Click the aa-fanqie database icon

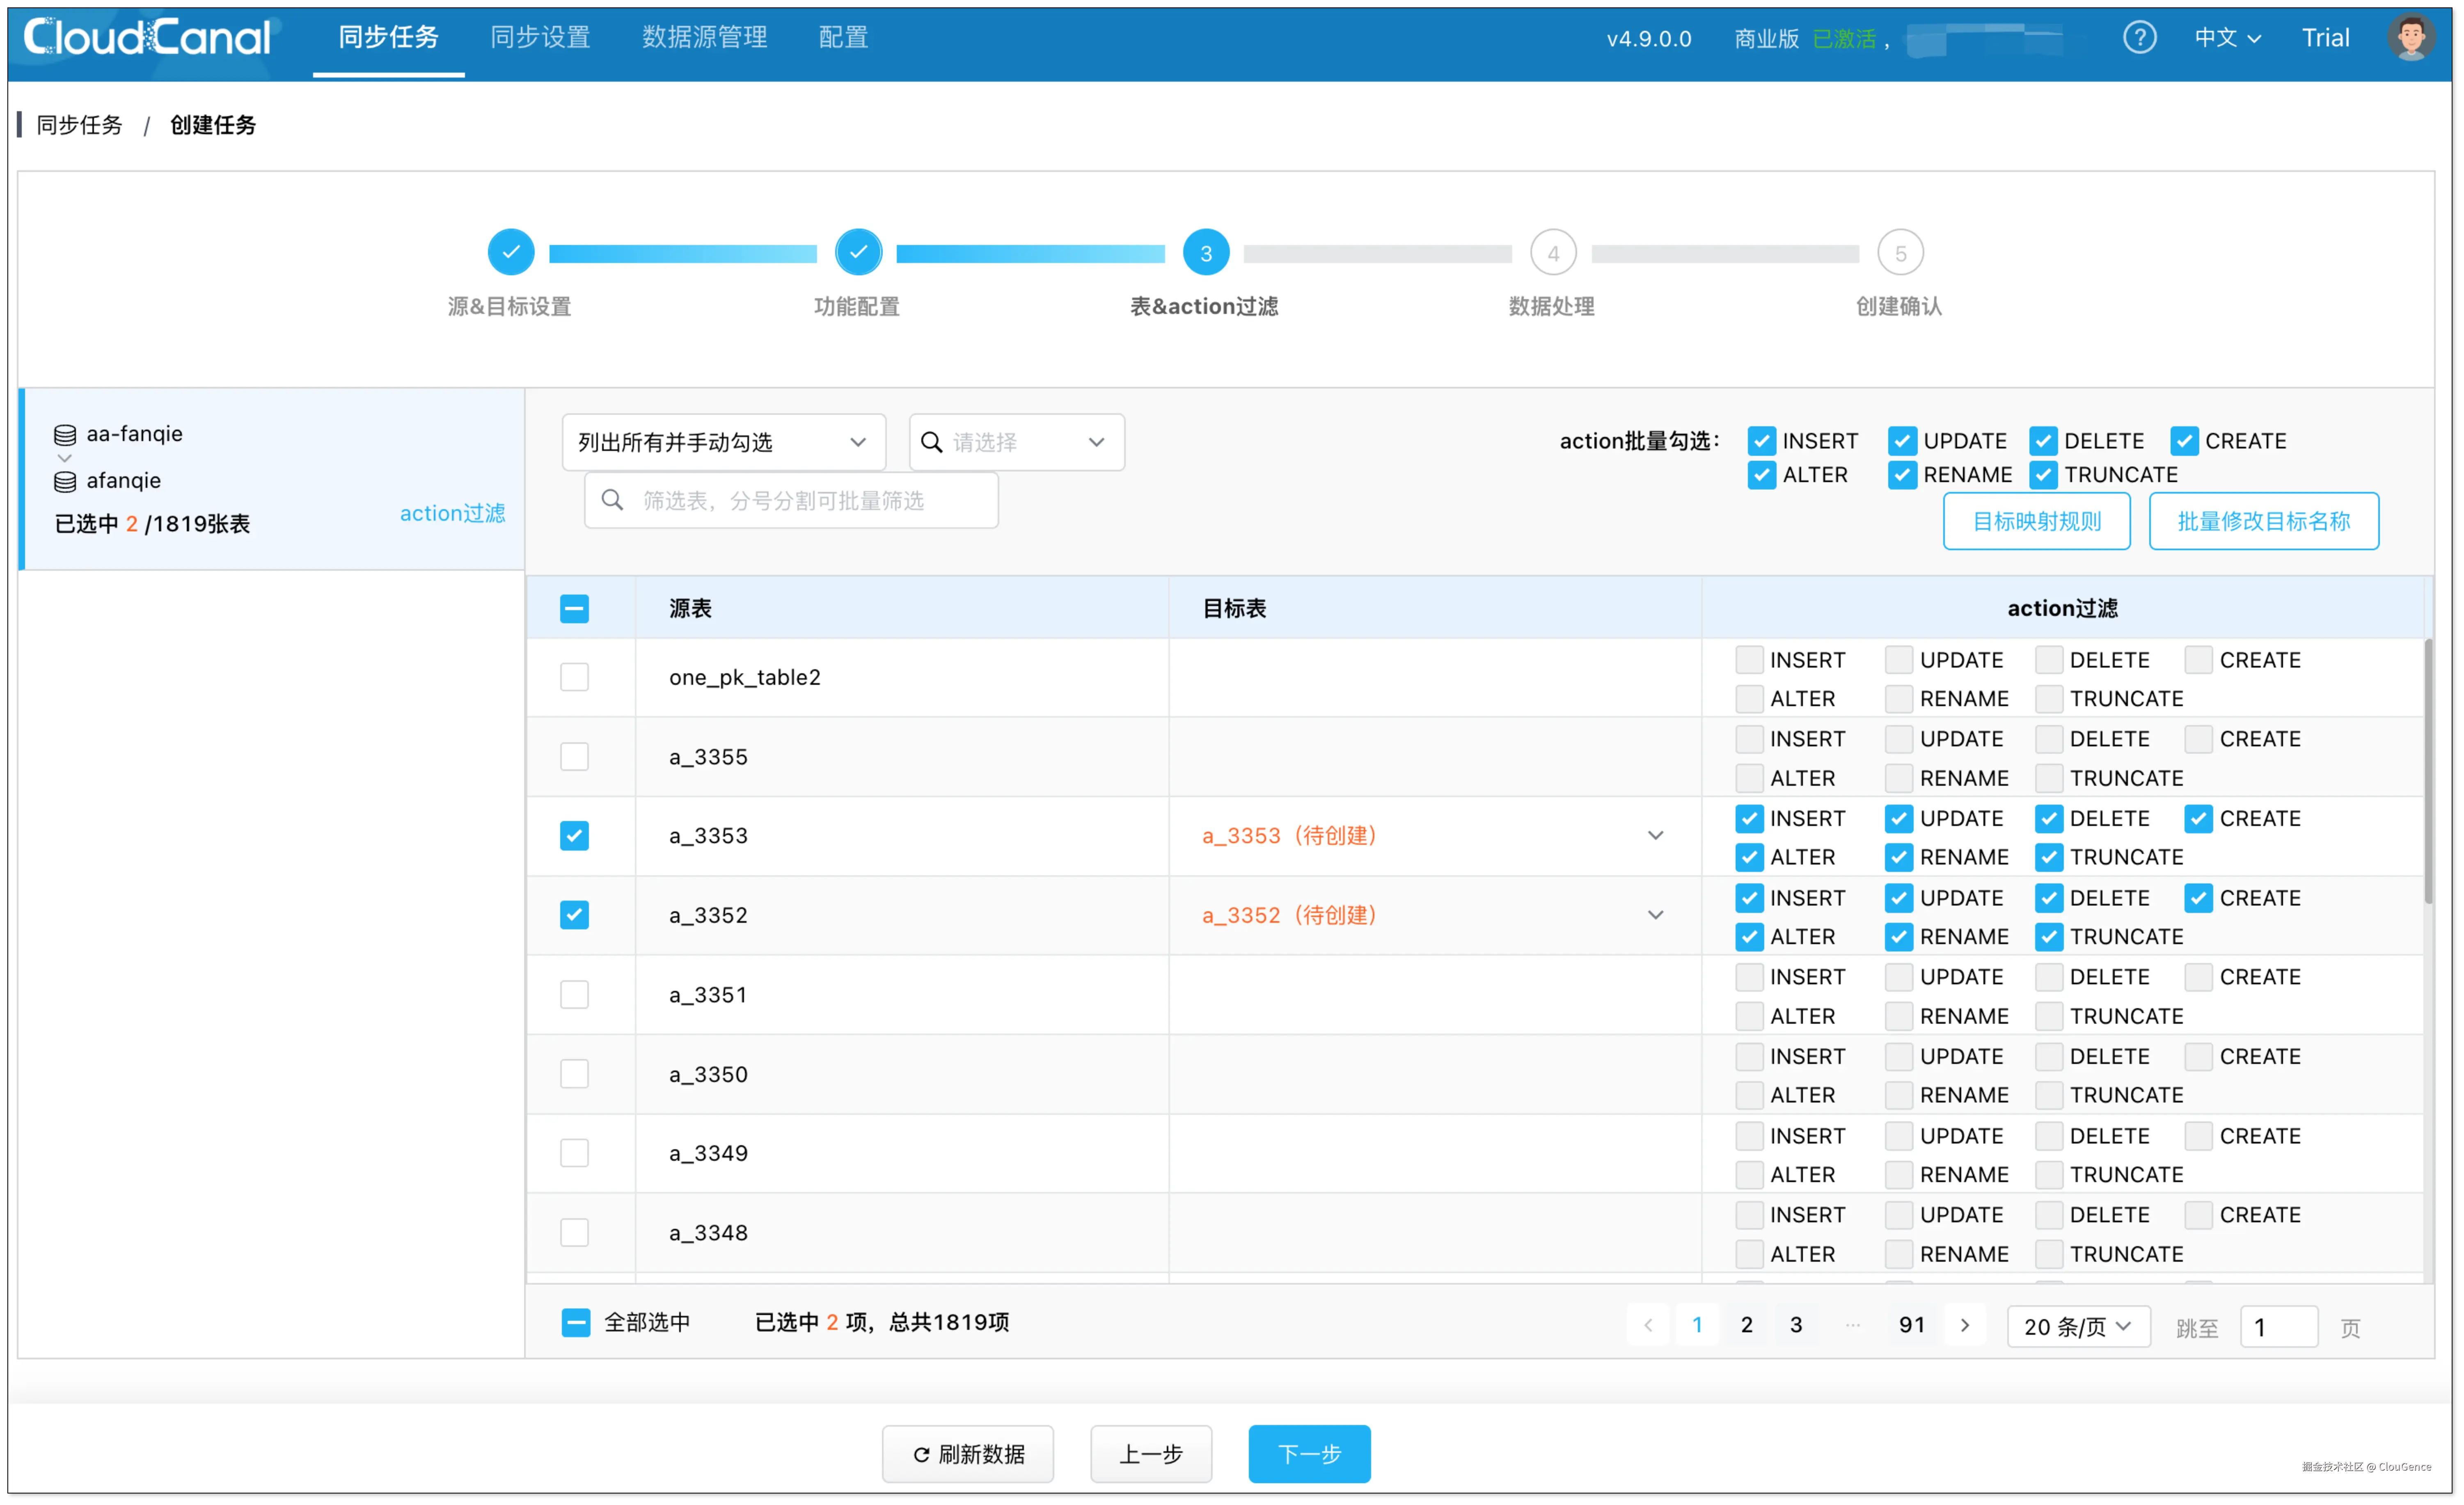65,435
